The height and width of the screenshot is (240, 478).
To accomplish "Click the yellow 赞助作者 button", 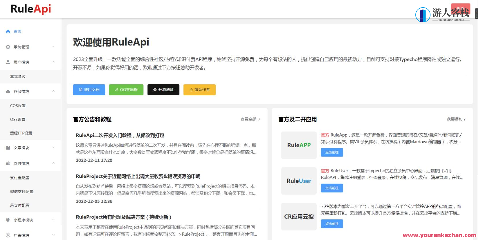I will click(199, 90).
